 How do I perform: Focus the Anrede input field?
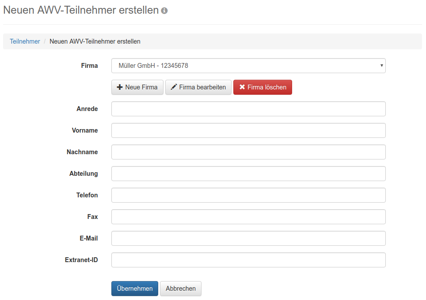[248, 109]
